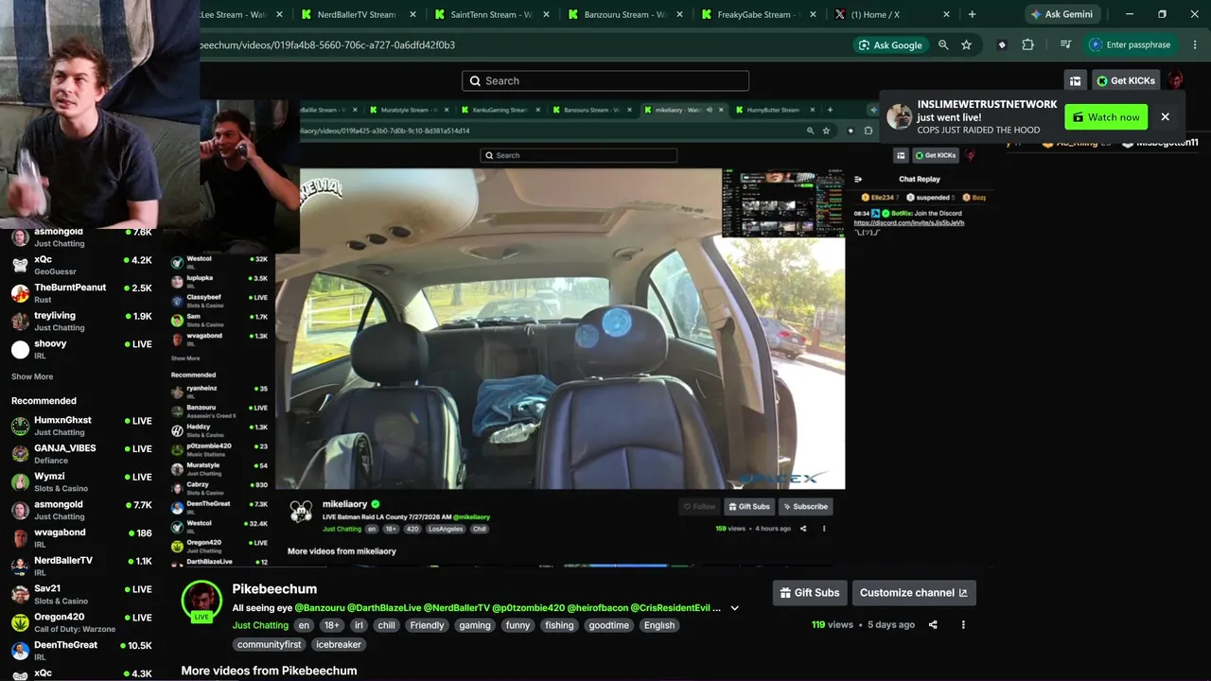Bookmark this page with the star icon
1211x681 pixels.
click(966, 44)
